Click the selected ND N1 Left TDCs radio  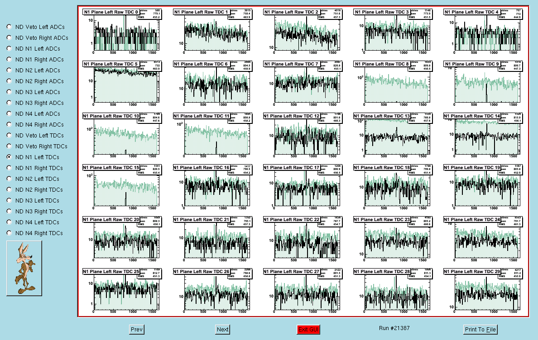pos(9,157)
